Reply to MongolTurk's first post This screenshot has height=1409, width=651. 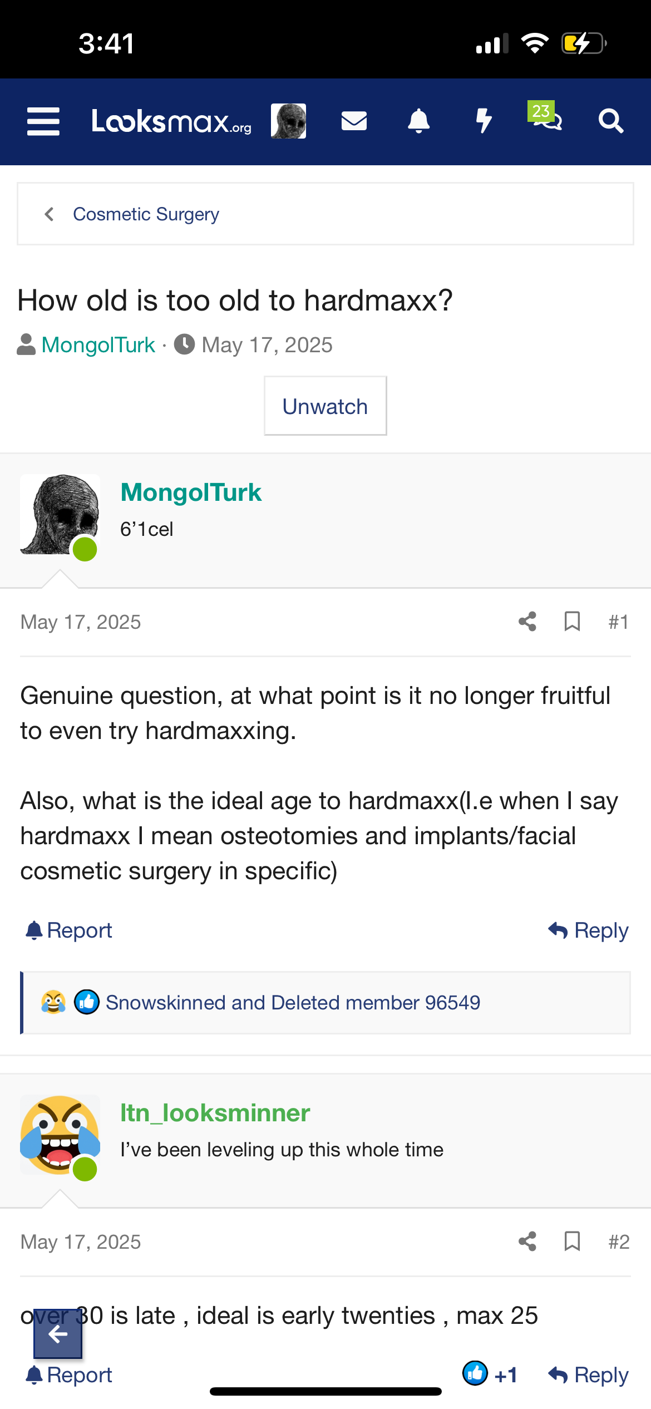point(589,930)
